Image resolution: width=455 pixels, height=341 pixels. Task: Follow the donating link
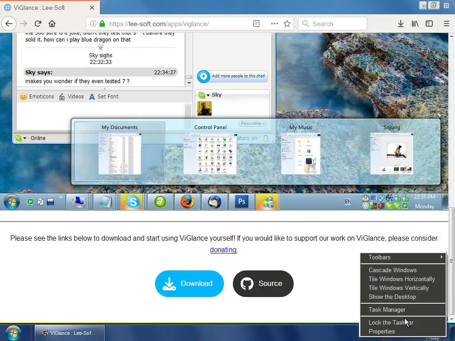(223, 250)
